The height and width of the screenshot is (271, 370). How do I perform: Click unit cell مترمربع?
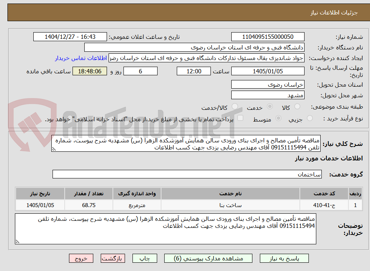click(x=137, y=205)
